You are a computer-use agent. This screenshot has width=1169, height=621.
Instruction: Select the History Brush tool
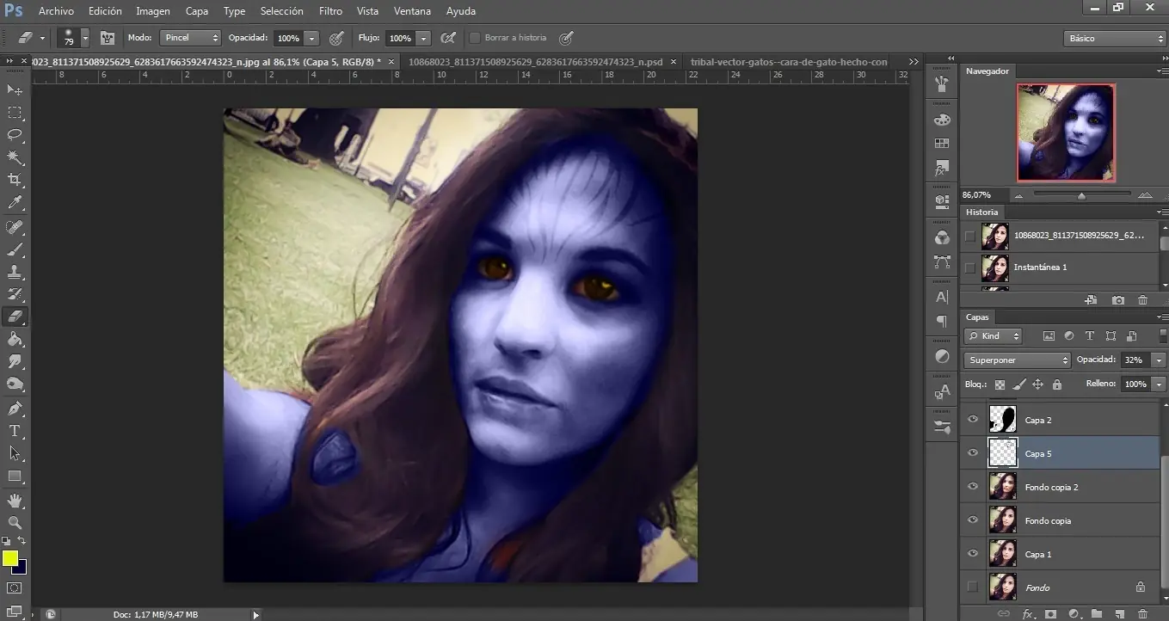point(15,295)
